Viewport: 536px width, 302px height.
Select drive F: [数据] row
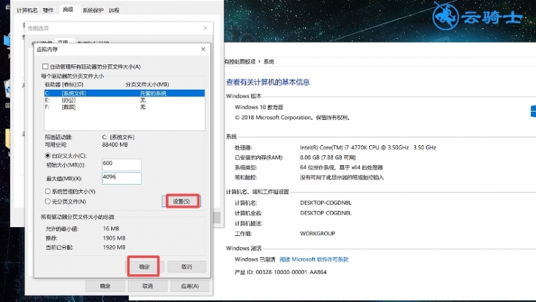(125, 107)
